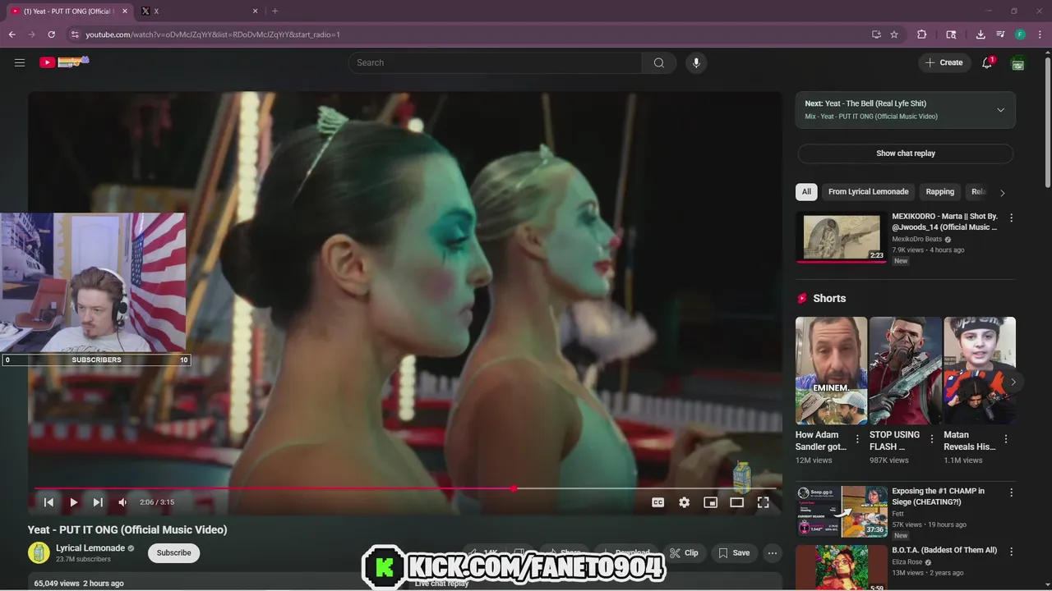Viewport: 1052px width, 591px height.
Task: Save the video to a playlist
Action: tap(734, 553)
